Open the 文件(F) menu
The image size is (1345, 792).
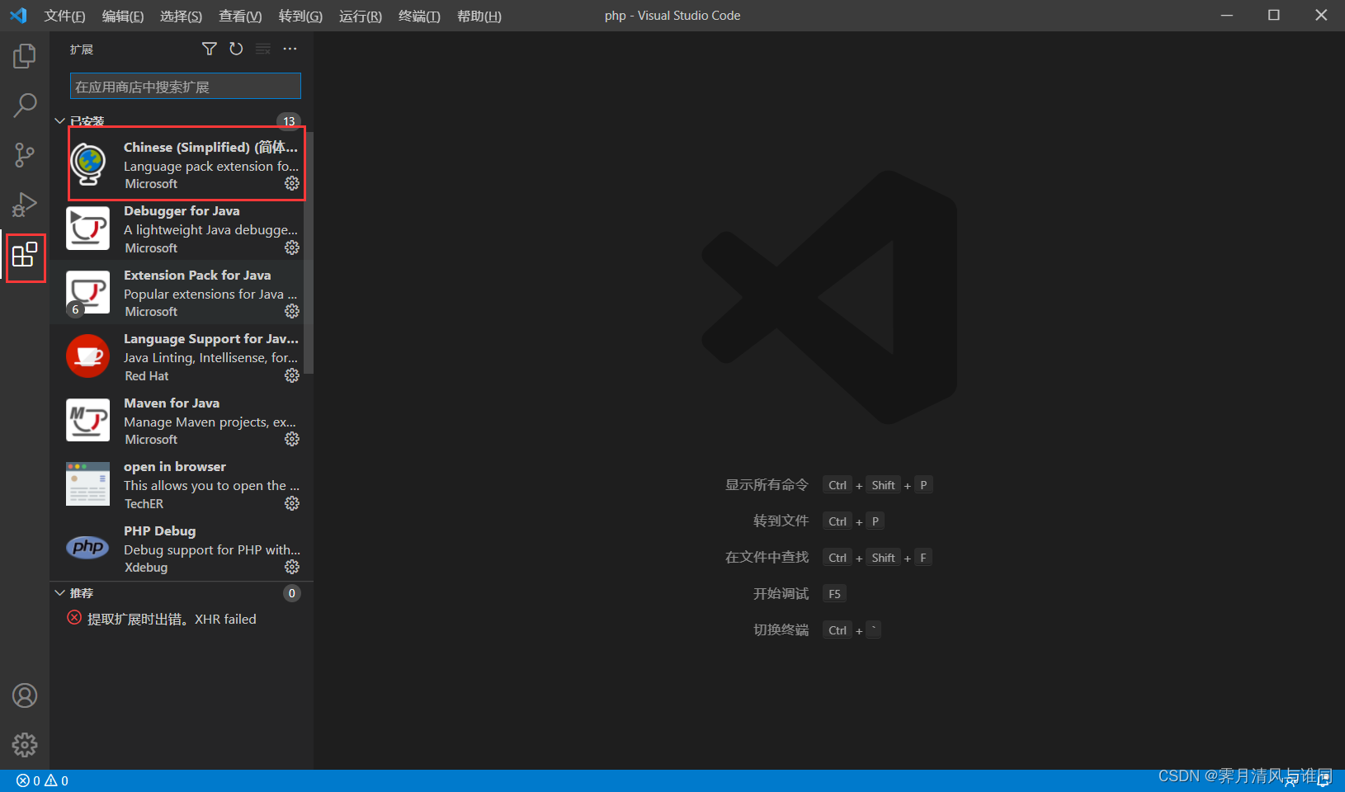pos(64,16)
